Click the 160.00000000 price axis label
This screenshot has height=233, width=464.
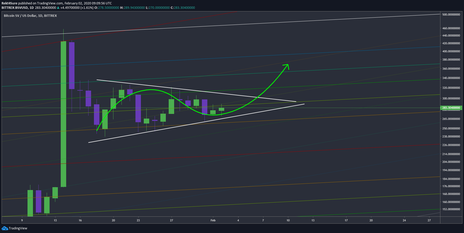pos(451,202)
